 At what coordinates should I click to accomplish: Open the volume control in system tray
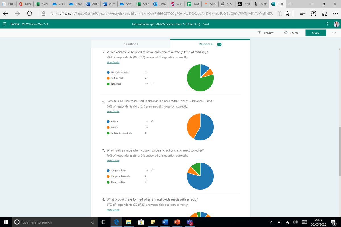pyautogui.click(x=295, y=222)
